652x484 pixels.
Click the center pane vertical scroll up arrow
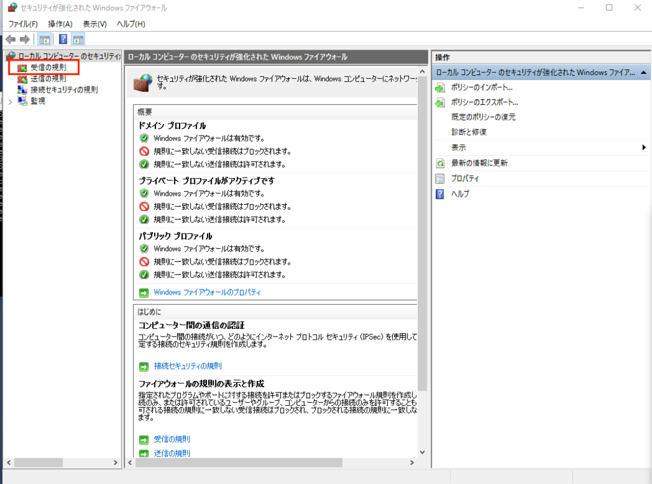tap(423, 72)
